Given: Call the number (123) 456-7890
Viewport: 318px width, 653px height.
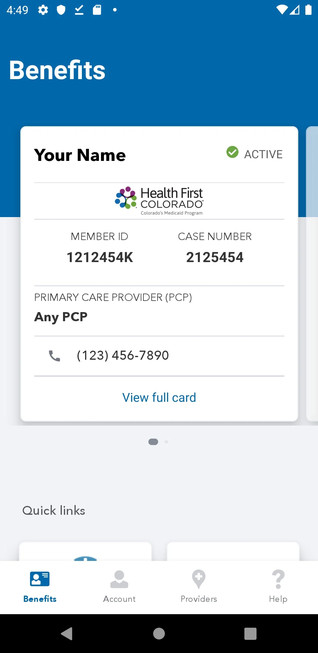Looking at the screenshot, I should click(x=122, y=355).
